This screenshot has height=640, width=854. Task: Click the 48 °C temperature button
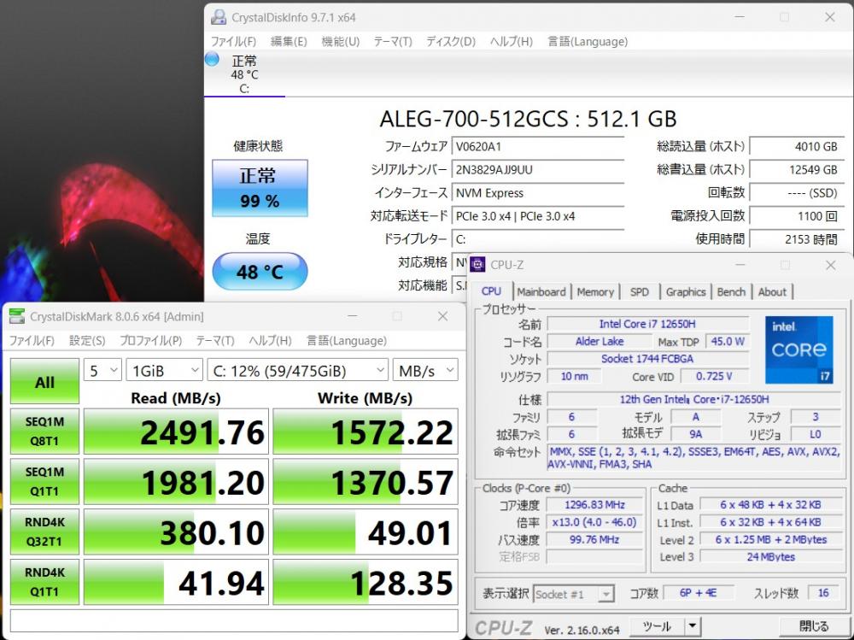tap(260, 272)
